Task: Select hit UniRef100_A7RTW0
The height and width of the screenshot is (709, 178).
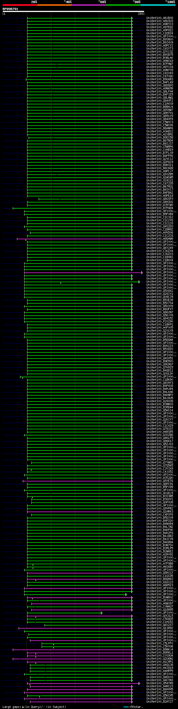Action: [160, 205]
